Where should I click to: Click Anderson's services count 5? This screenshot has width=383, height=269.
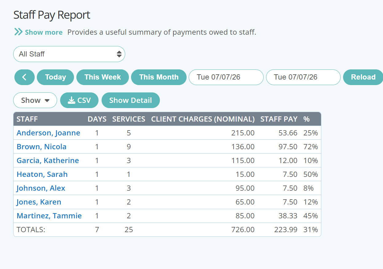(129, 133)
